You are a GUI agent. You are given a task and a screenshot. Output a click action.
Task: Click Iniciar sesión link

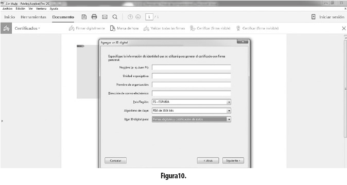332,17
